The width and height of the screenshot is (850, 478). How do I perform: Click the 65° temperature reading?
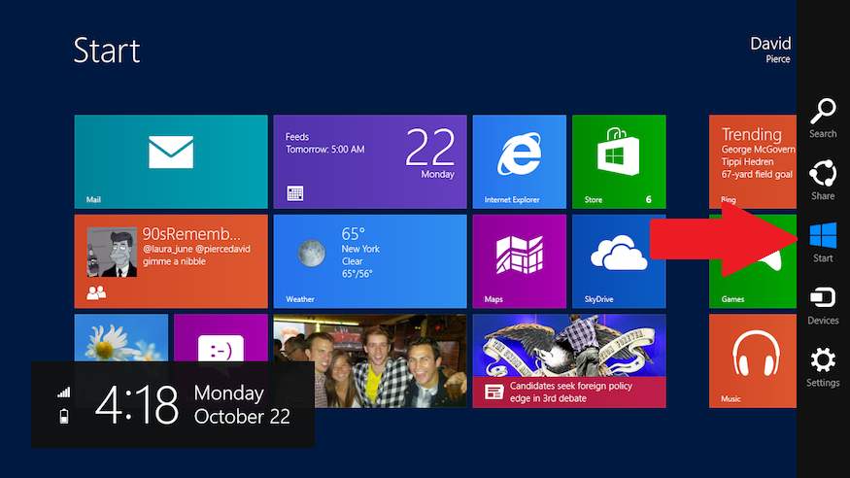pyautogui.click(x=353, y=234)
